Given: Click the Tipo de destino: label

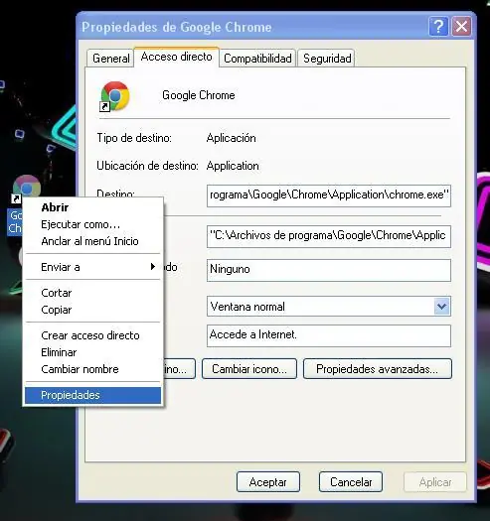Looking at the screenshot, I should [x=134, y=138].
